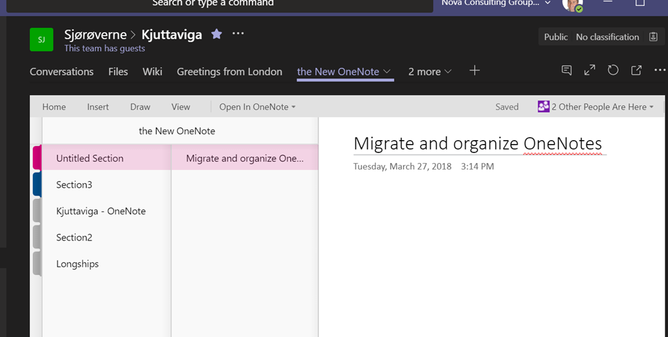The height and width of the screenshot is (337, 668).
Task: Reload the tab with refresh icon
Action: pos(613,70)
